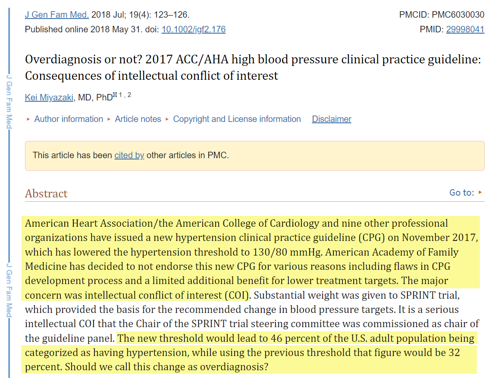The width and height of the screenshot is (489, 378).
Task: Expand the Article notes section
Action: (138, 119)
